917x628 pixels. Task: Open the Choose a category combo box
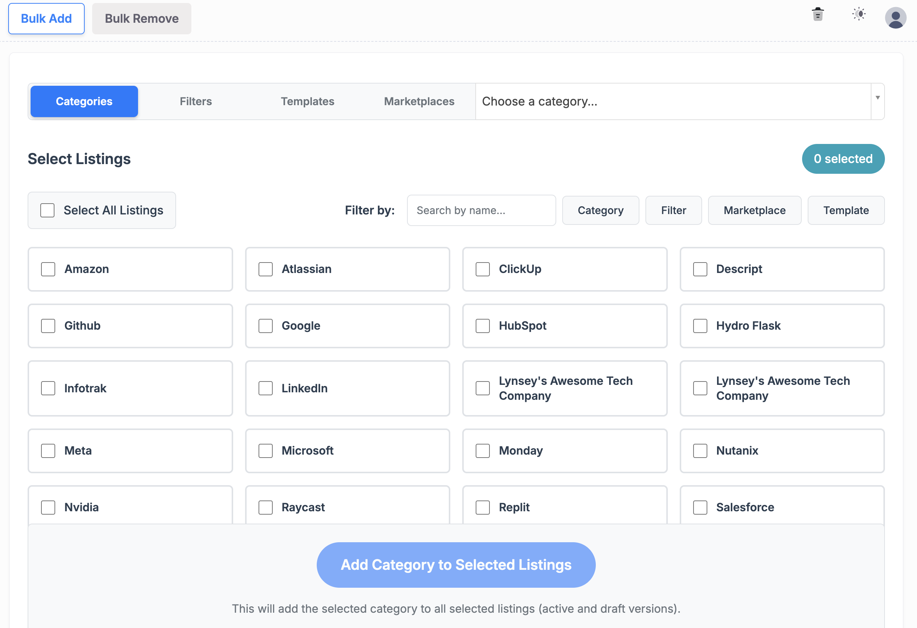680,101
